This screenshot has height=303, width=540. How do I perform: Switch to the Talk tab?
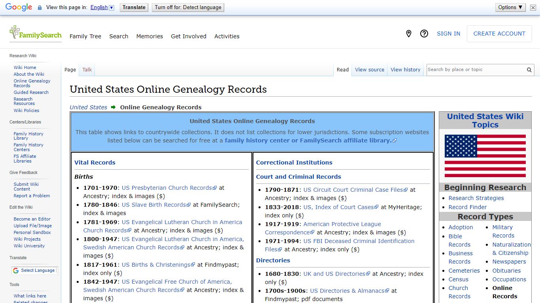87,70
